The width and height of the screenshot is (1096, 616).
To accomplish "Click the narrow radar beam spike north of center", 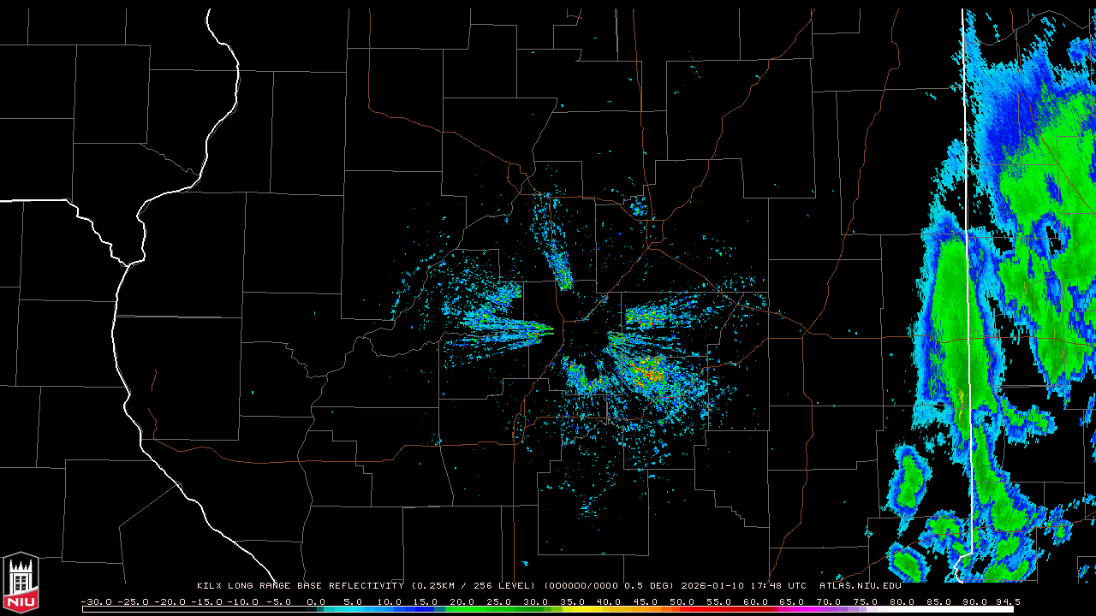I will click(x=557, y=248).
